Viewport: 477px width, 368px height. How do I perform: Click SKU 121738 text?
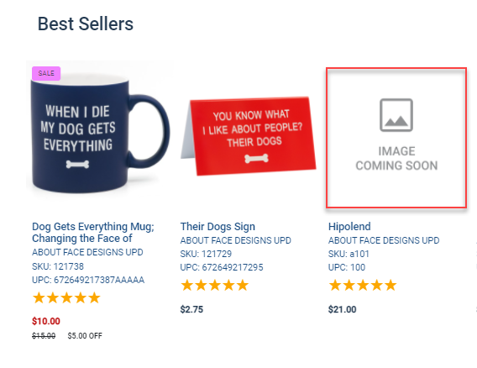tap(58, 266)
